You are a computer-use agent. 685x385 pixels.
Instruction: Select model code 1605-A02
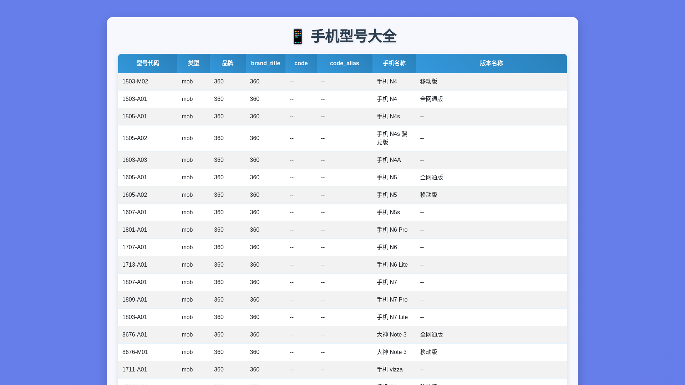(x=135, y=195)
